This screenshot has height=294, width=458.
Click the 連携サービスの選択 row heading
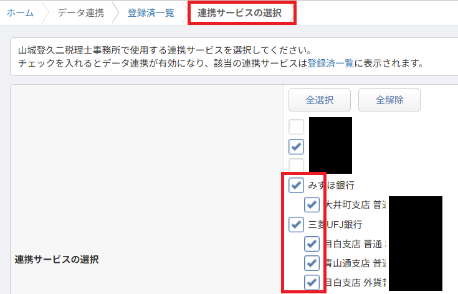(57, 259)
